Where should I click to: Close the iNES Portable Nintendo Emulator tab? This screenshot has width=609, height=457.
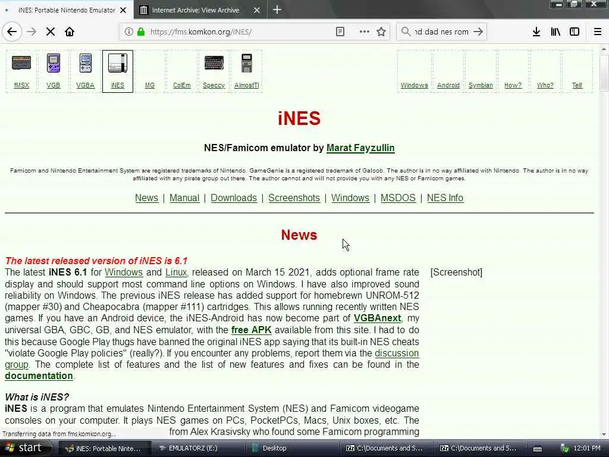pos(123,10)
